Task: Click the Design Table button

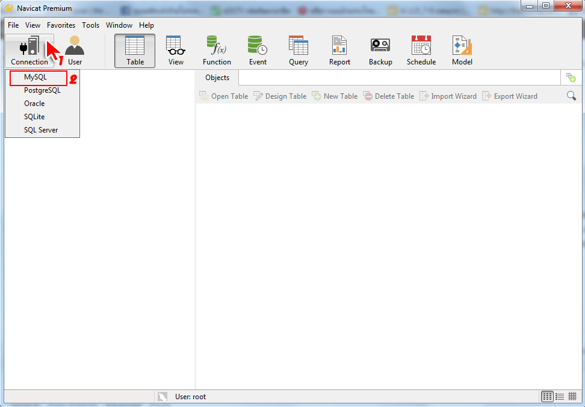Action: coord(280,96)
